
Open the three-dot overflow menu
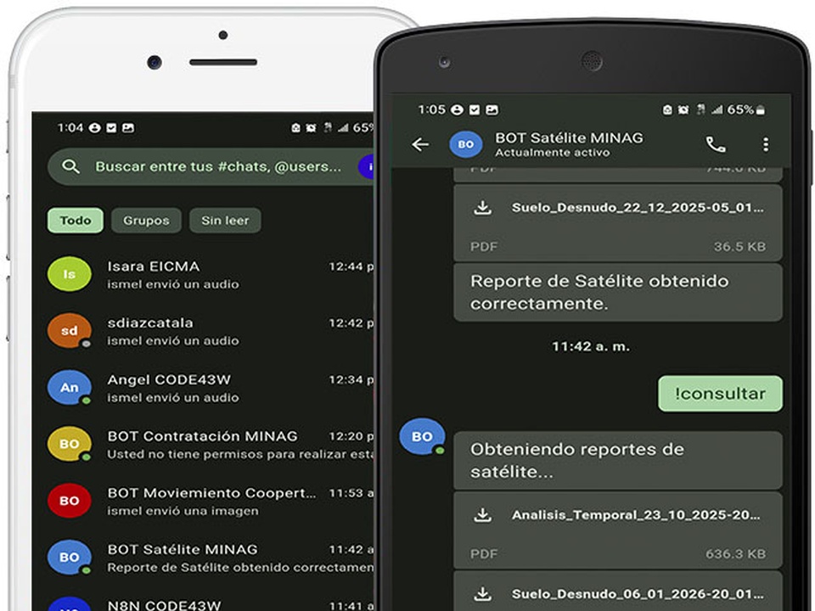pyautogui.click(x=765, y=144)
